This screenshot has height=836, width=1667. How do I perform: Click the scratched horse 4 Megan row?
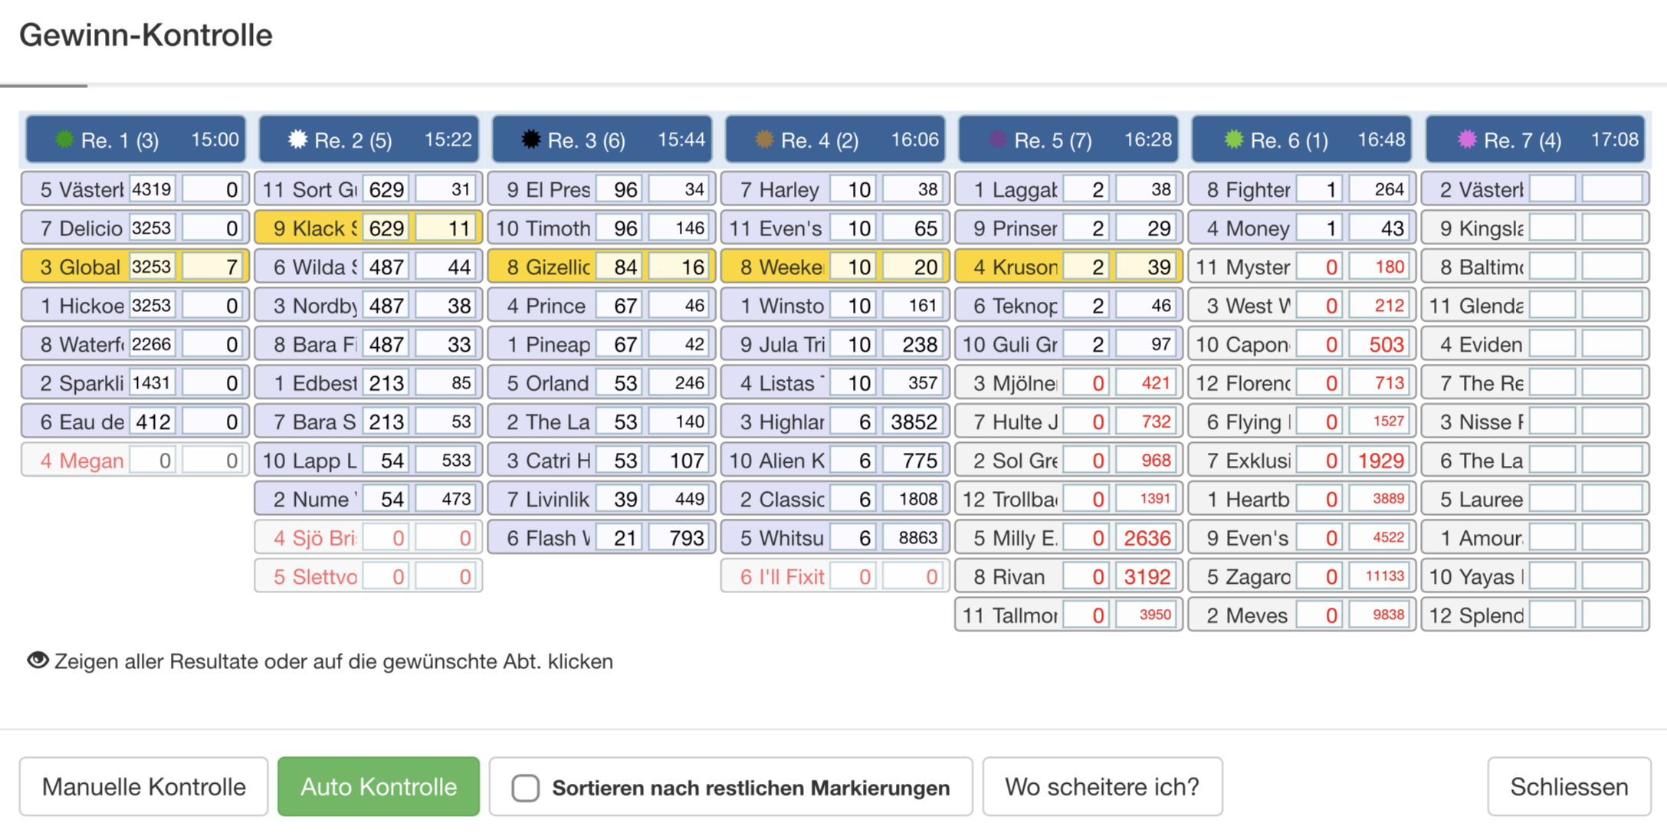pos(135,461)
